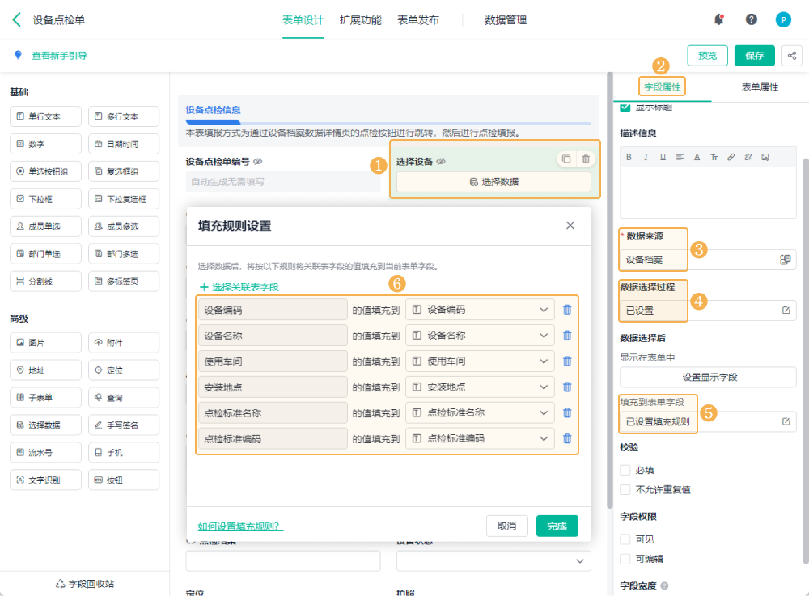Expand the 设备名称 target field dropdown

pyautogui.click(x=543, y=336)
